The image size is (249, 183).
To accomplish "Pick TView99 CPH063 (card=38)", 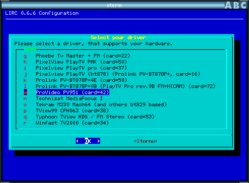I will [72, 111].
